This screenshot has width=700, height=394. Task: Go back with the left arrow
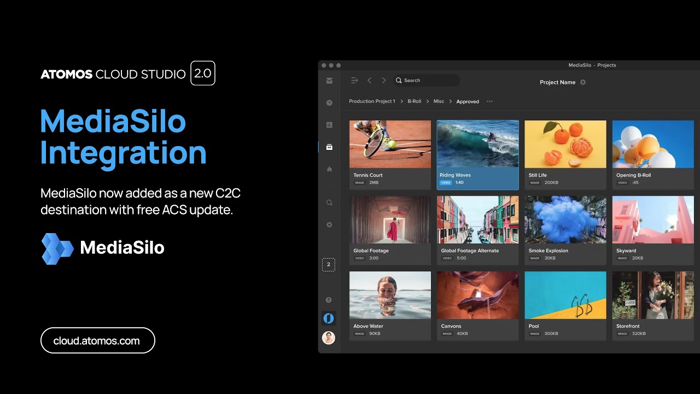(369, 80)
